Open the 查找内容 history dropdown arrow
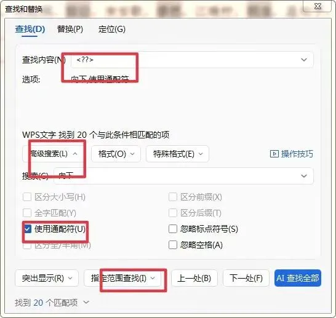Image resolution: width=336 pixels, height=318 pixels. pos(304,60)
